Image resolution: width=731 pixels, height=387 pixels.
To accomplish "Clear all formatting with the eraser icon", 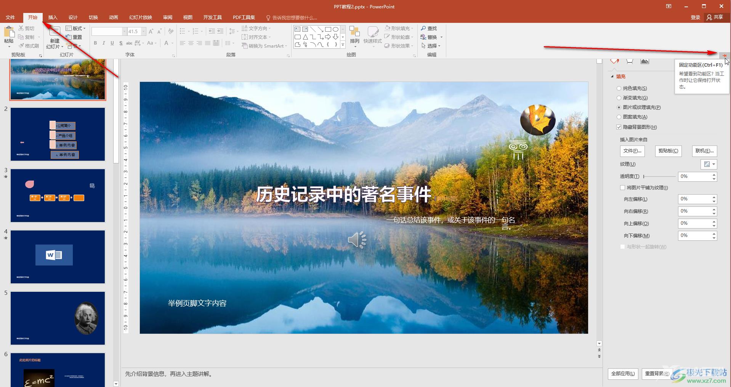I will click(171, 31).
